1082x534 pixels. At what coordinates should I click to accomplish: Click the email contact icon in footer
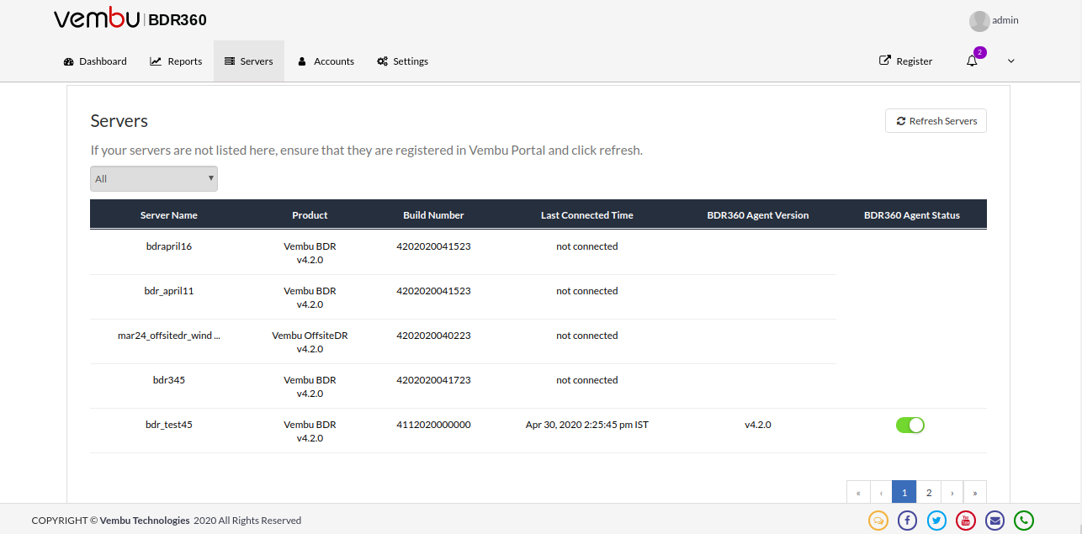[x=995, y=521]
